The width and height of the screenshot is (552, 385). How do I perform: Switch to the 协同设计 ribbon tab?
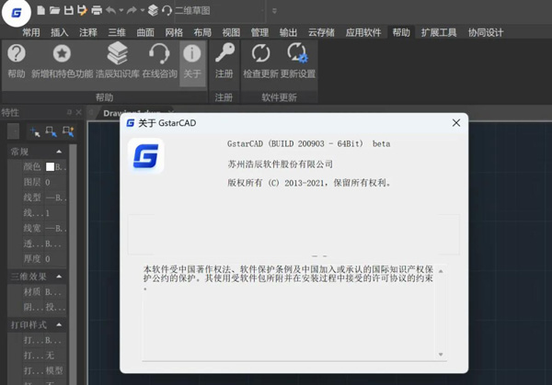click(486, 33)
